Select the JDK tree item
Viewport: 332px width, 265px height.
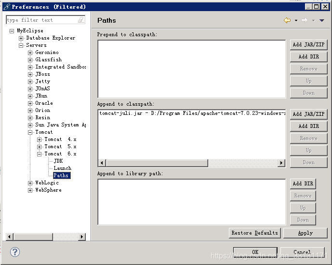coord(58,161)
